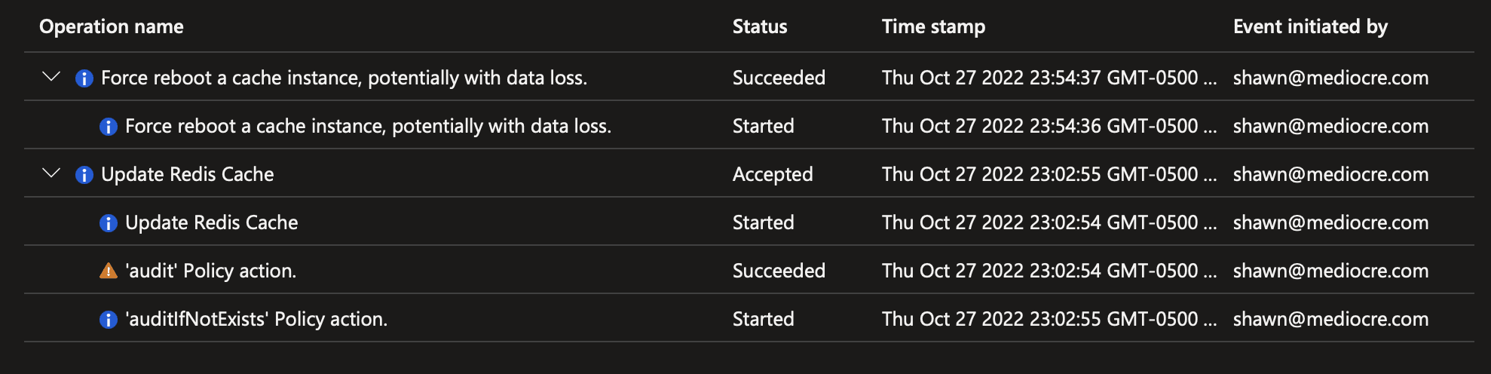
Task: Click info icon on parent Force reboot row
Action: 84,78
